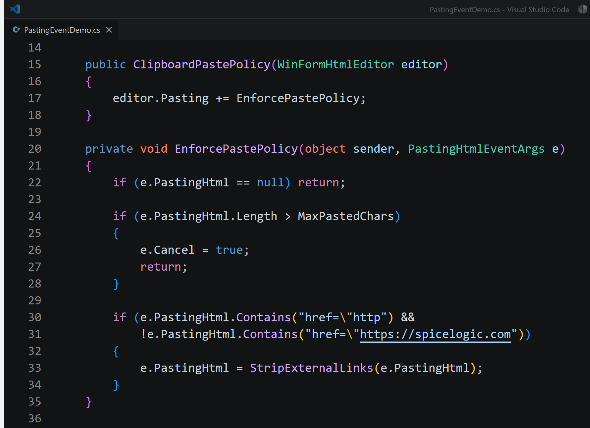Screen dimensions: 590x428
Task: Click line number 36 in the gutter
Action: (35, 418)
